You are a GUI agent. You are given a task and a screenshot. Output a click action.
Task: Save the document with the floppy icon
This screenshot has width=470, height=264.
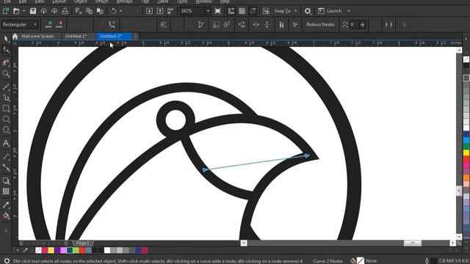coord(32,11)
